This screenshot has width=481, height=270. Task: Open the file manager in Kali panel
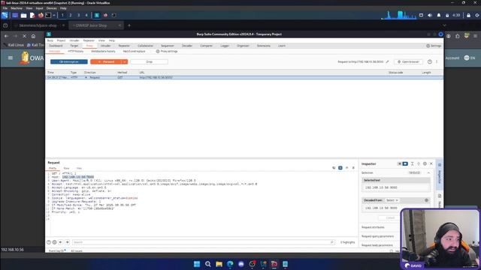[23, 15]
